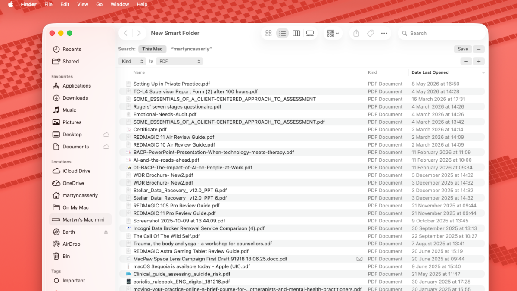Click the minus button beside Save

click(x=478, y=49)
